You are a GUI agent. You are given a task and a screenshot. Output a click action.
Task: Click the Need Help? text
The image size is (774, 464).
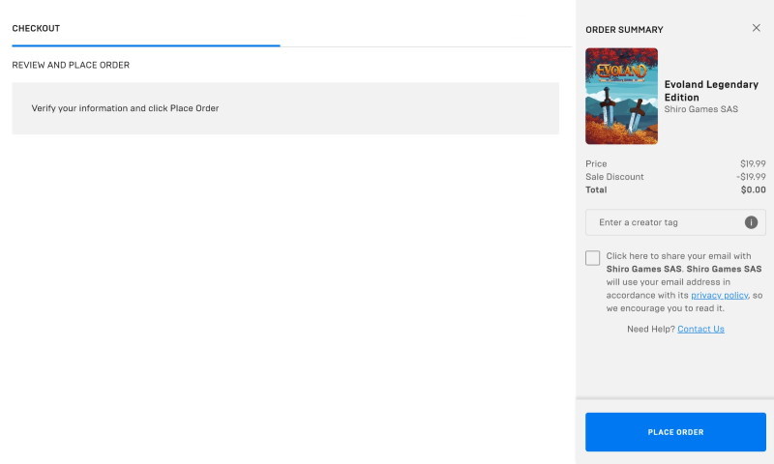pos(650,329)
